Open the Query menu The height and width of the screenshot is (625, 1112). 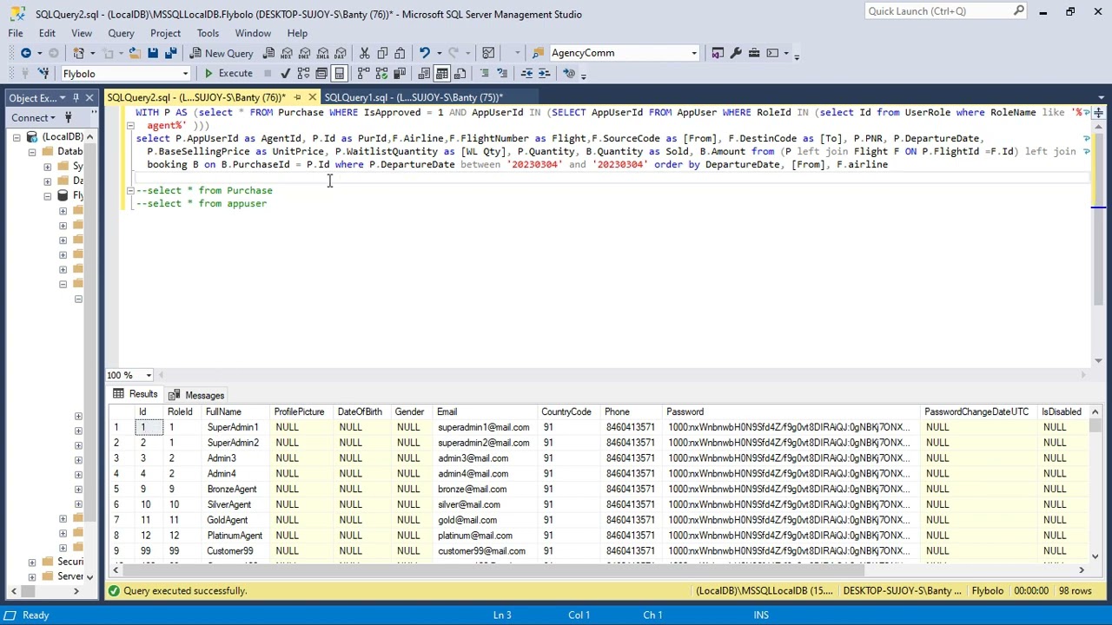121,33
